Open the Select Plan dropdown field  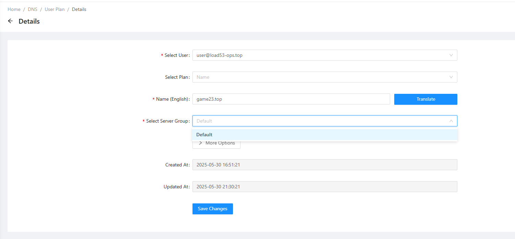pyautogui.click(x=319, y=77)
